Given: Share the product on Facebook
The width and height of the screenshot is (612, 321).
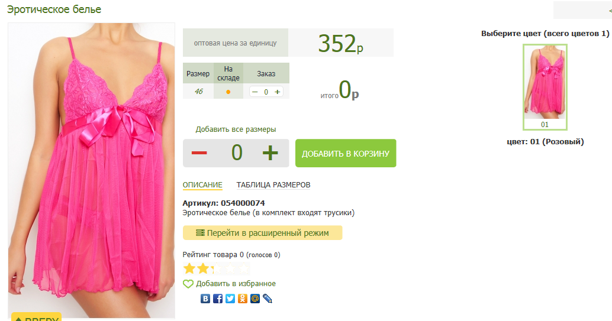Looking at the screenshot, I should pyautogui.click(x=218, y=299).
